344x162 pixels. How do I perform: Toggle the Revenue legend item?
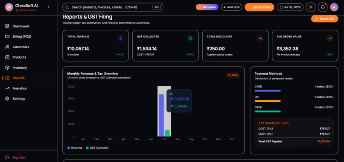(x=75, y=148)
